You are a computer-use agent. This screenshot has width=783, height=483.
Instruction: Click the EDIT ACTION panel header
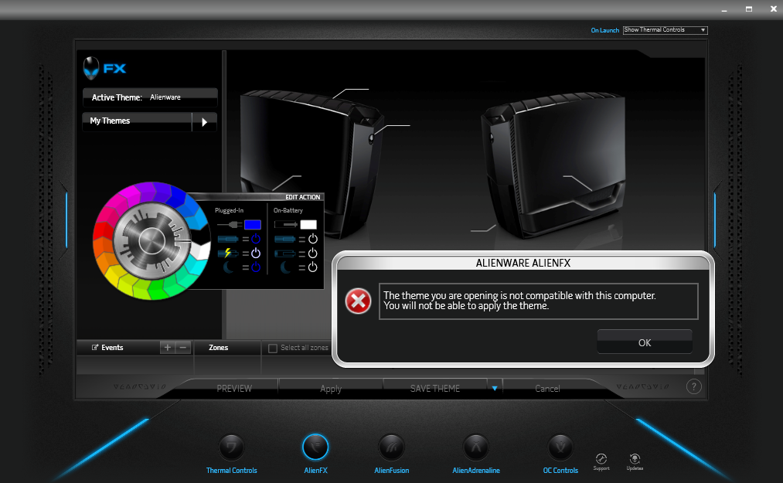coord(303,197)
